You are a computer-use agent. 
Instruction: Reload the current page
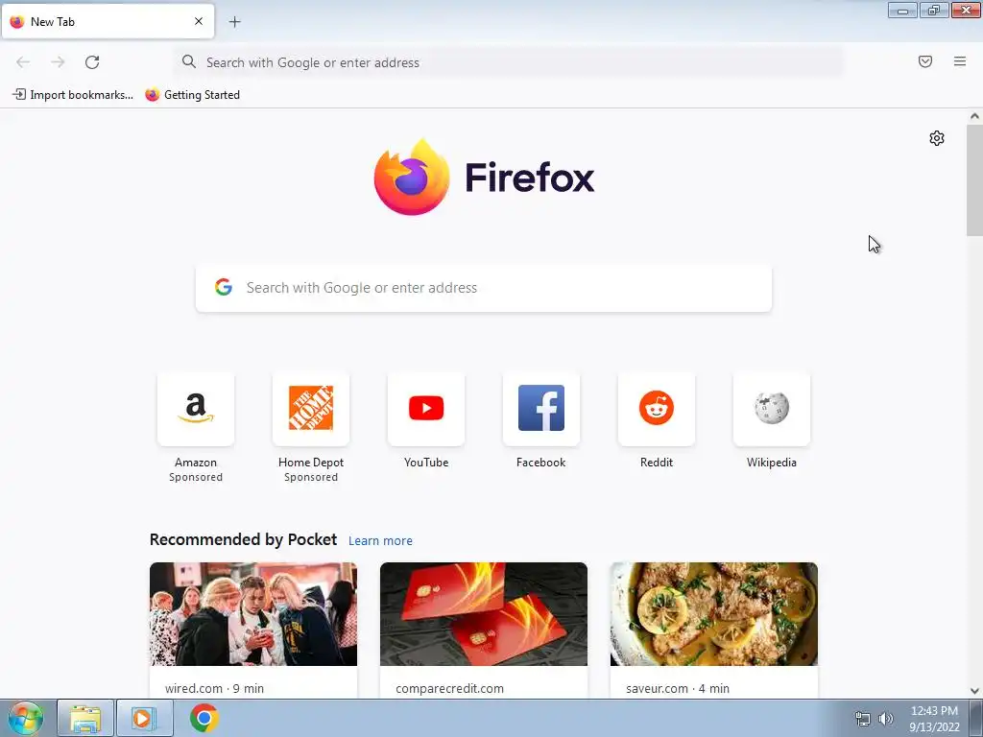pyautogui.click(x=92, y=62)
